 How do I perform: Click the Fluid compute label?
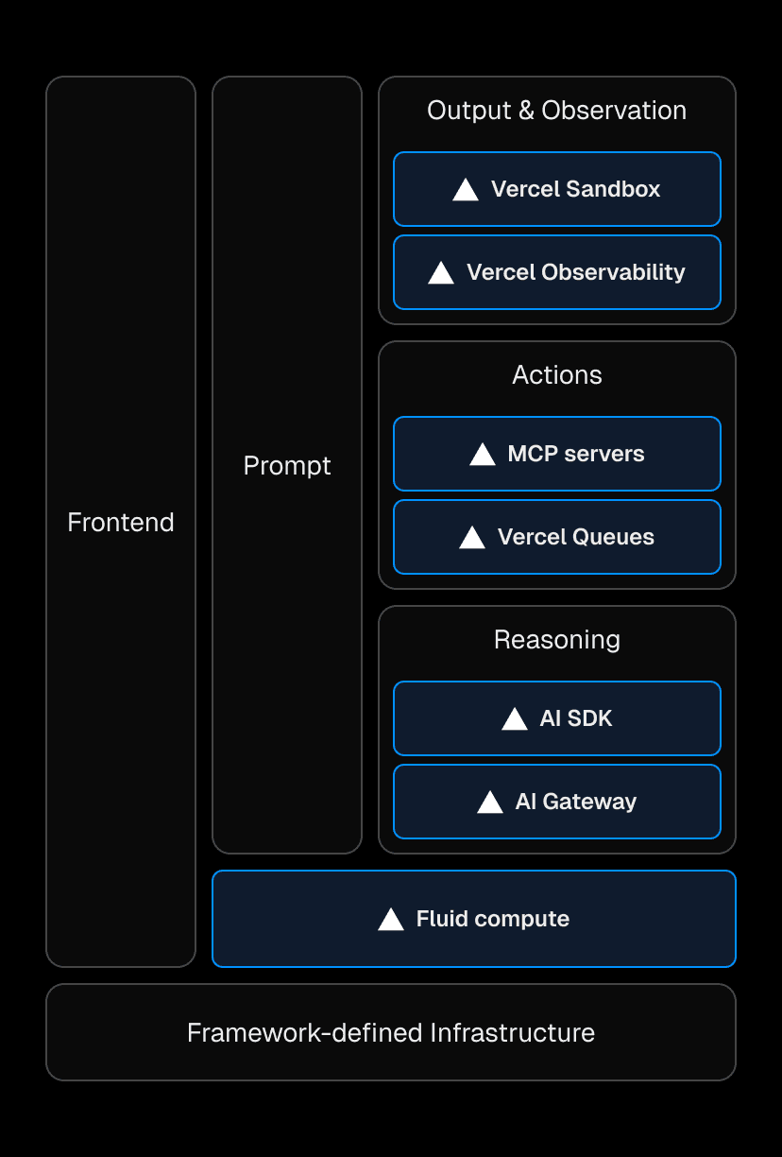[x=493, y=919]
